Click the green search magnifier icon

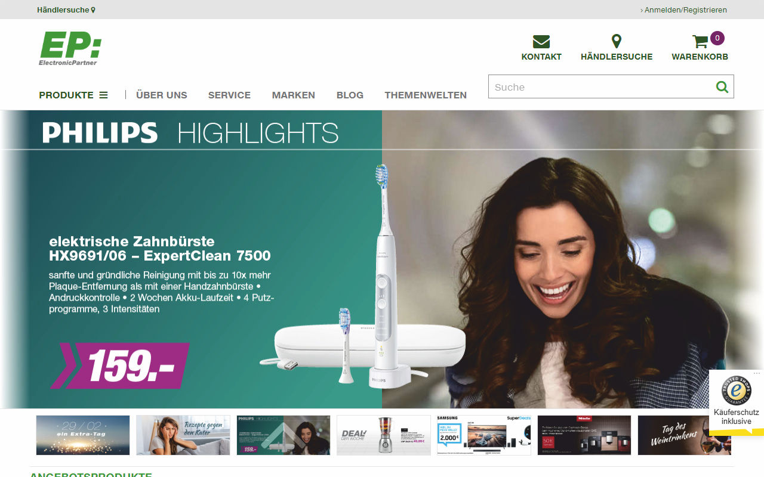click(x=722, y=87)
